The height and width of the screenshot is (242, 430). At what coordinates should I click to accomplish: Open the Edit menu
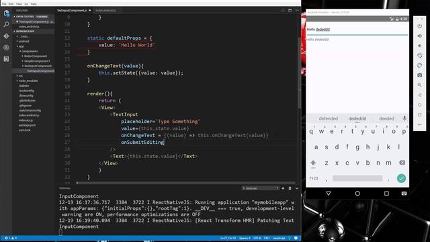11,4
